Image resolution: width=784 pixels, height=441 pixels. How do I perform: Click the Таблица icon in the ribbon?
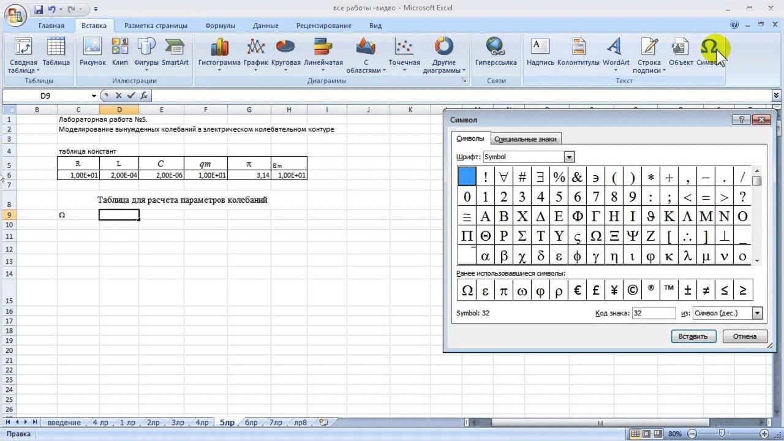(56, 52)
